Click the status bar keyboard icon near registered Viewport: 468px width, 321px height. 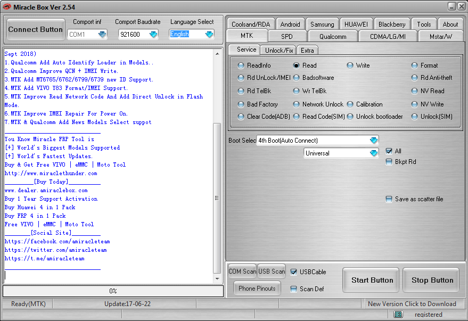coord(398,314)
